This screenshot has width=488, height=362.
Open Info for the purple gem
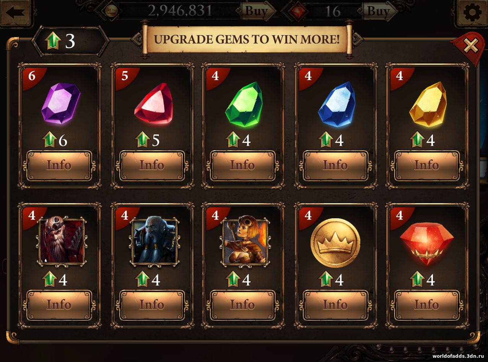(x=59, y=166)
